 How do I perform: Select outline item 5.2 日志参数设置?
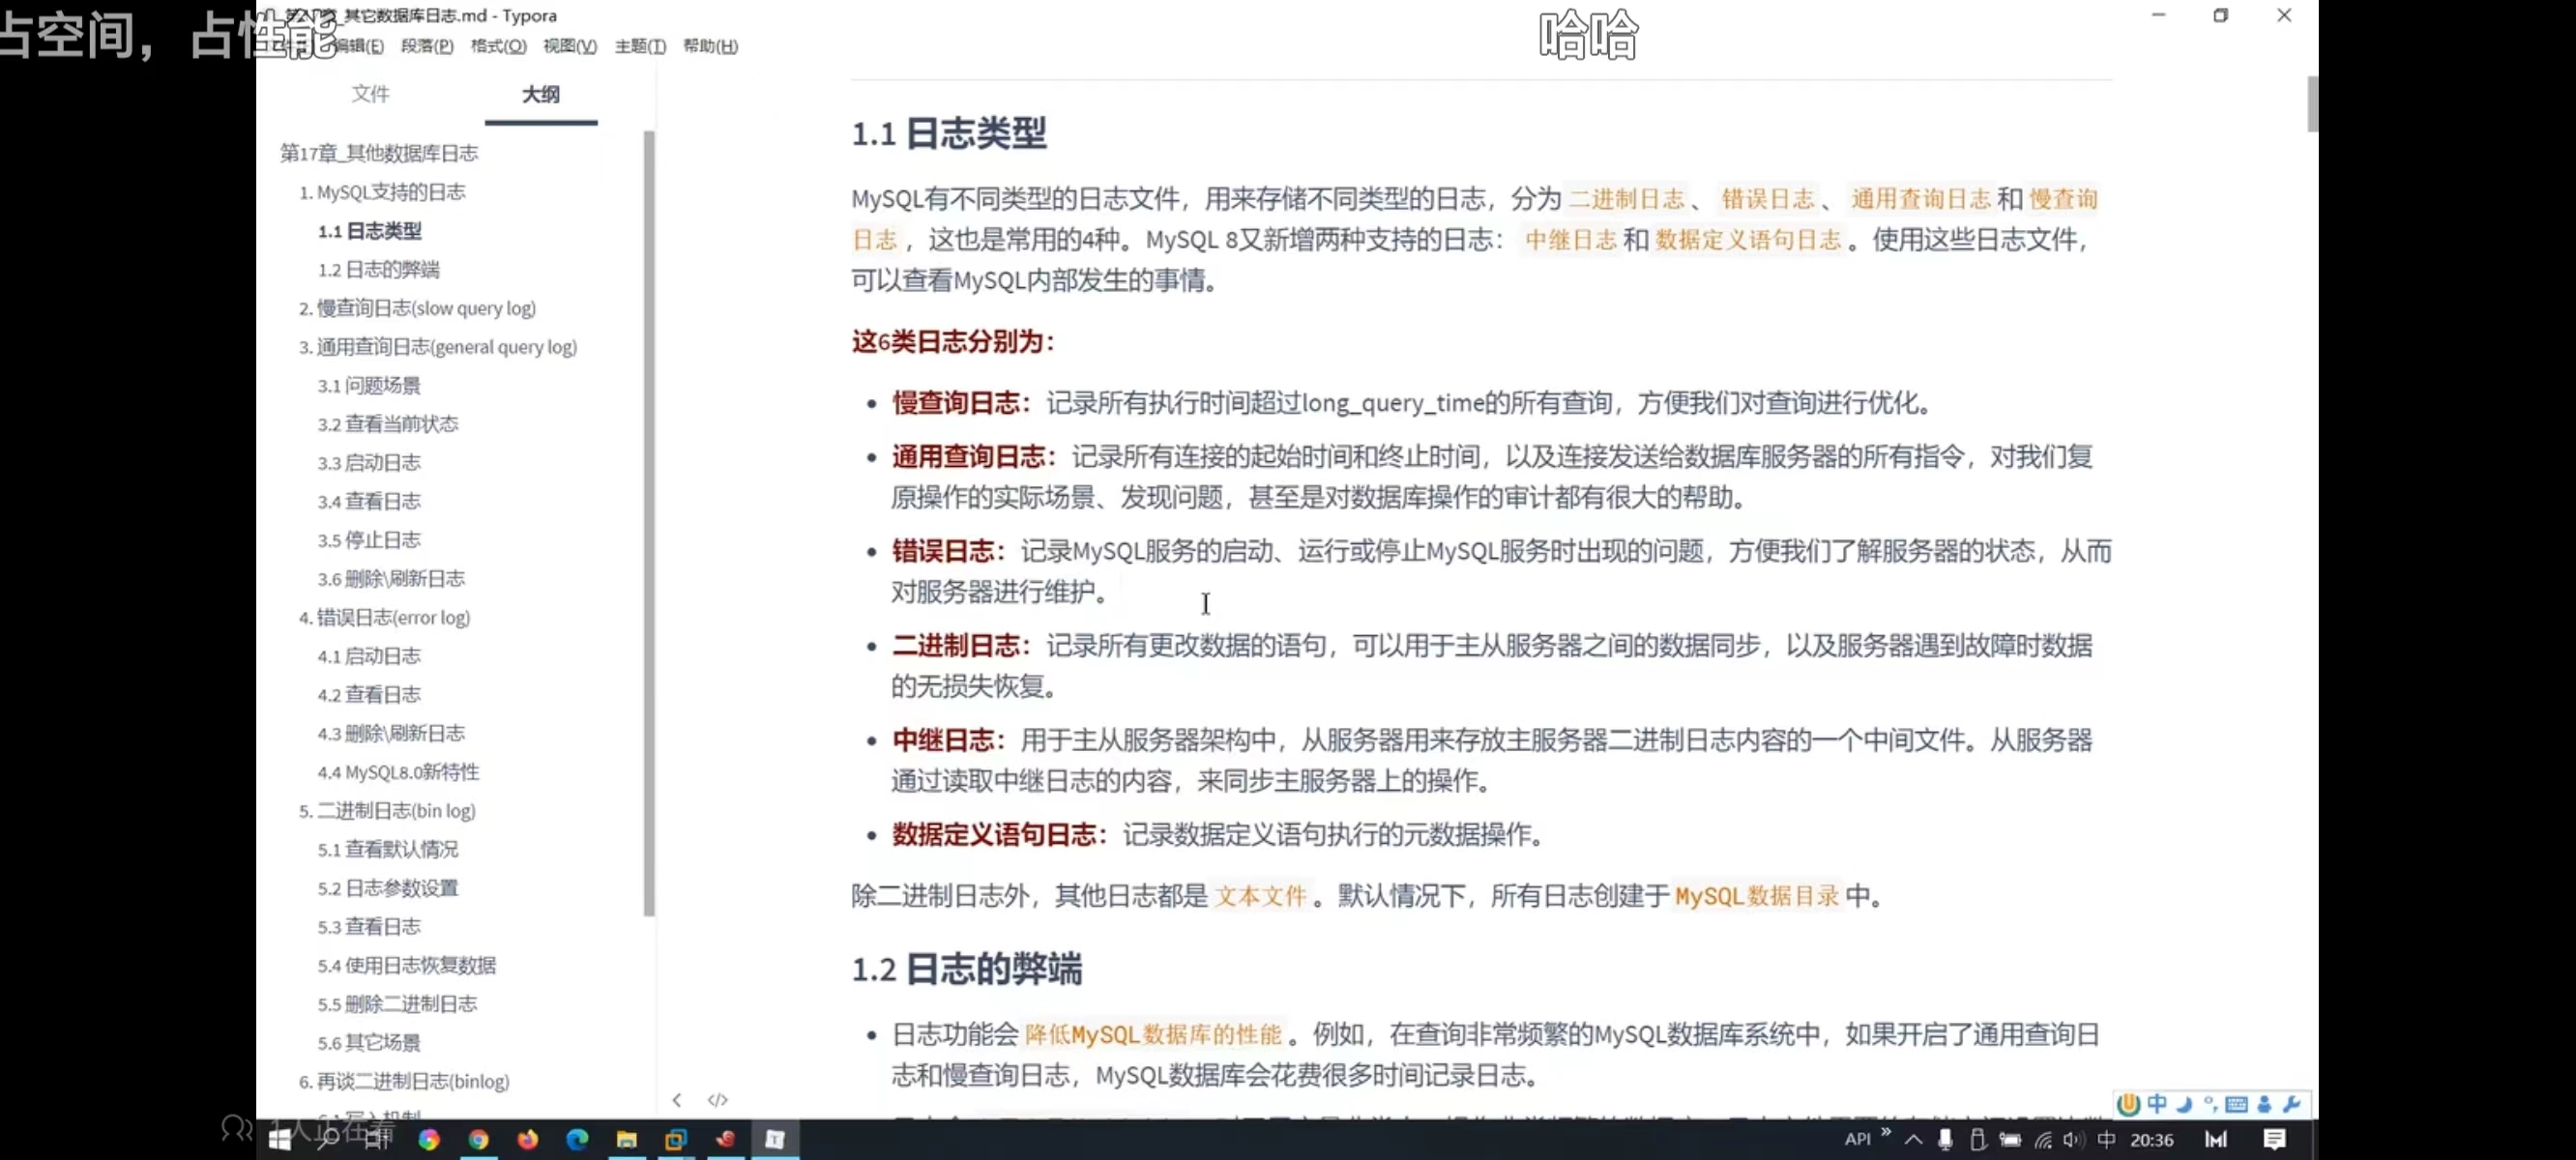[388, 888]
